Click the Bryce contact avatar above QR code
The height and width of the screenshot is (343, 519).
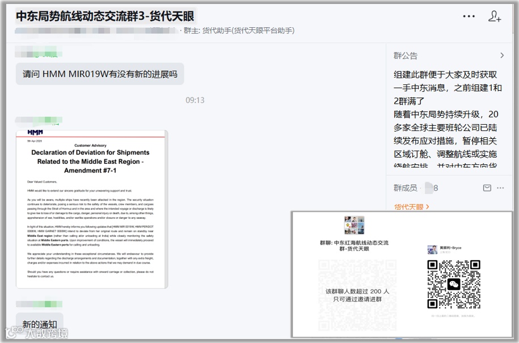[x=432, y=249]
